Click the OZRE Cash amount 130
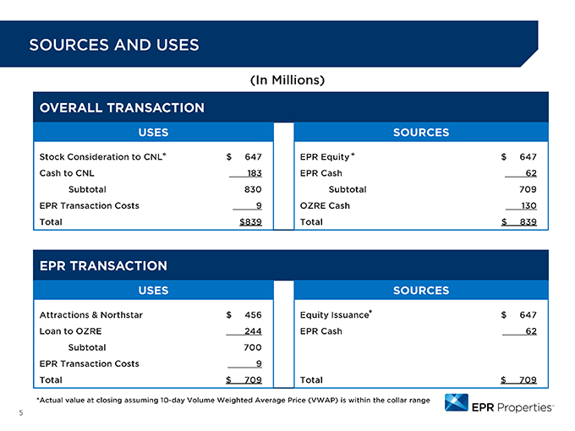 point(528,205)
